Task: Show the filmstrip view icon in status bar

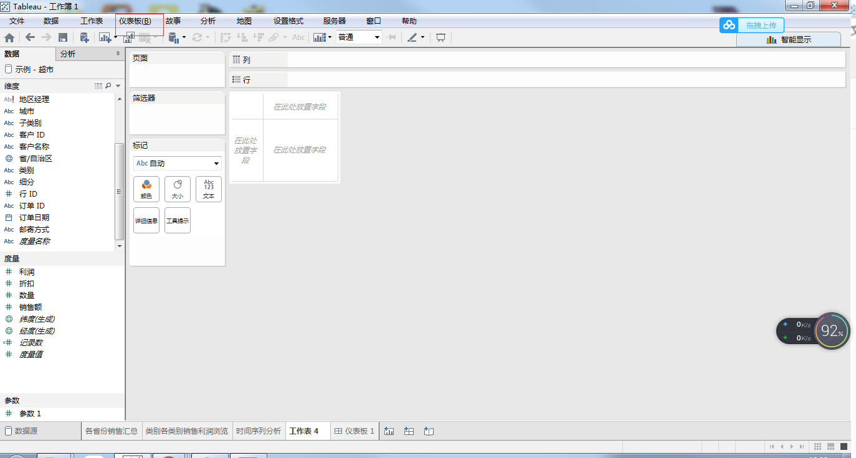Action: pos(830,446)
